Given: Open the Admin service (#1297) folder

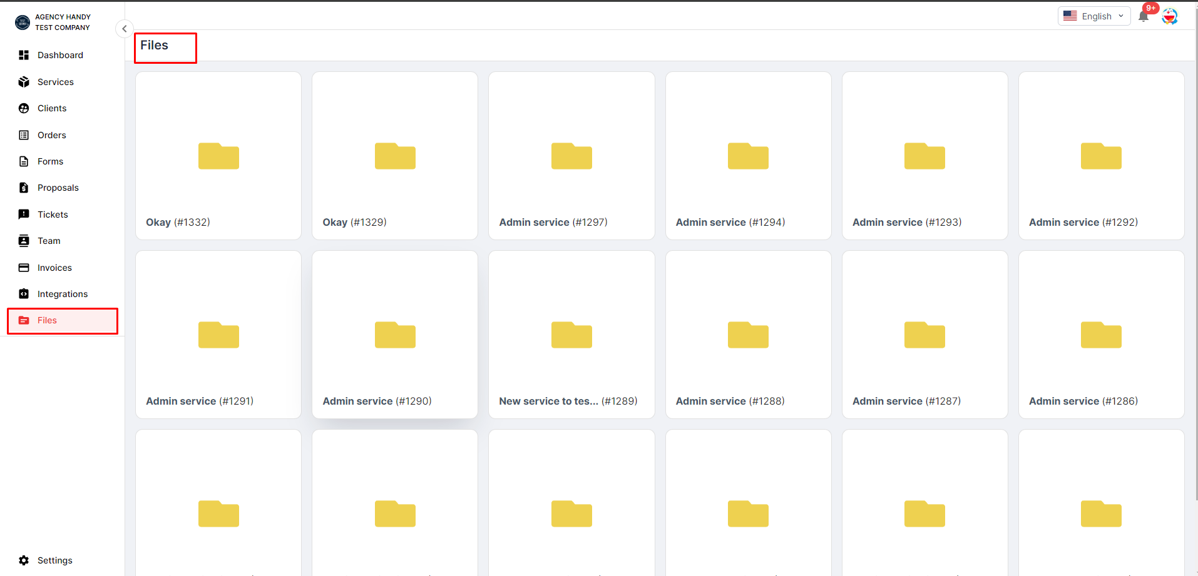Looking at the screenshot, I should pyautogui.click(x=571, y=156).
